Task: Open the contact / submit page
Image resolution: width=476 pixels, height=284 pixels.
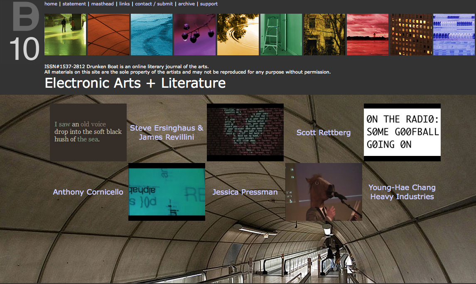Action: point(154,4)
